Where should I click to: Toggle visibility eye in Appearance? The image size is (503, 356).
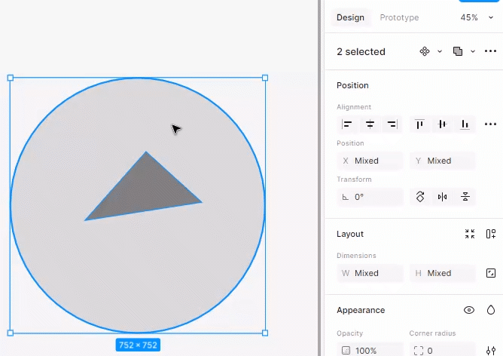(x=469, y=310)
